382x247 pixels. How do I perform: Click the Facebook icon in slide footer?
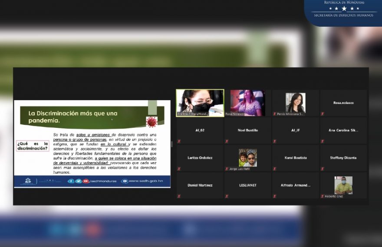pos(71,181)
